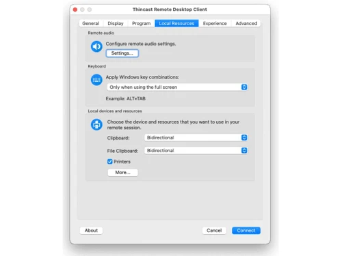The image size is (342, 256).
Task: Expand the File Clipboard dropdown
Action: coord(196,150)
